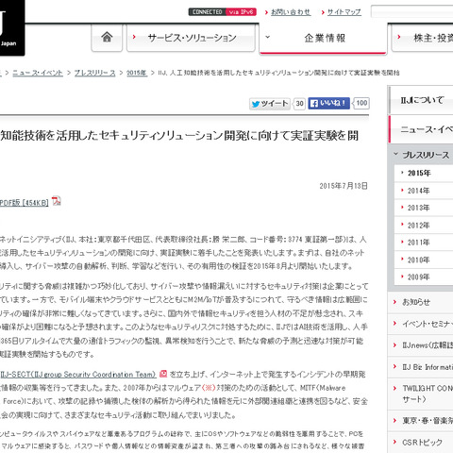453x453 pixels.
Task: Click the red arrow on サービス・ソリューション tab
Action: pyautogui.click(x=134, y=37)
